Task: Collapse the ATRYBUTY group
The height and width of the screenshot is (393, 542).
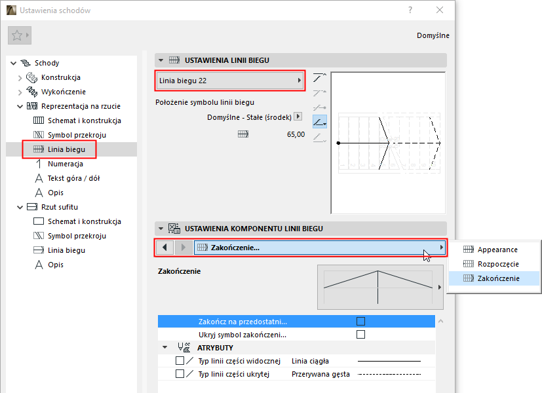Action: pyautogui.click(x=165, y=347)
